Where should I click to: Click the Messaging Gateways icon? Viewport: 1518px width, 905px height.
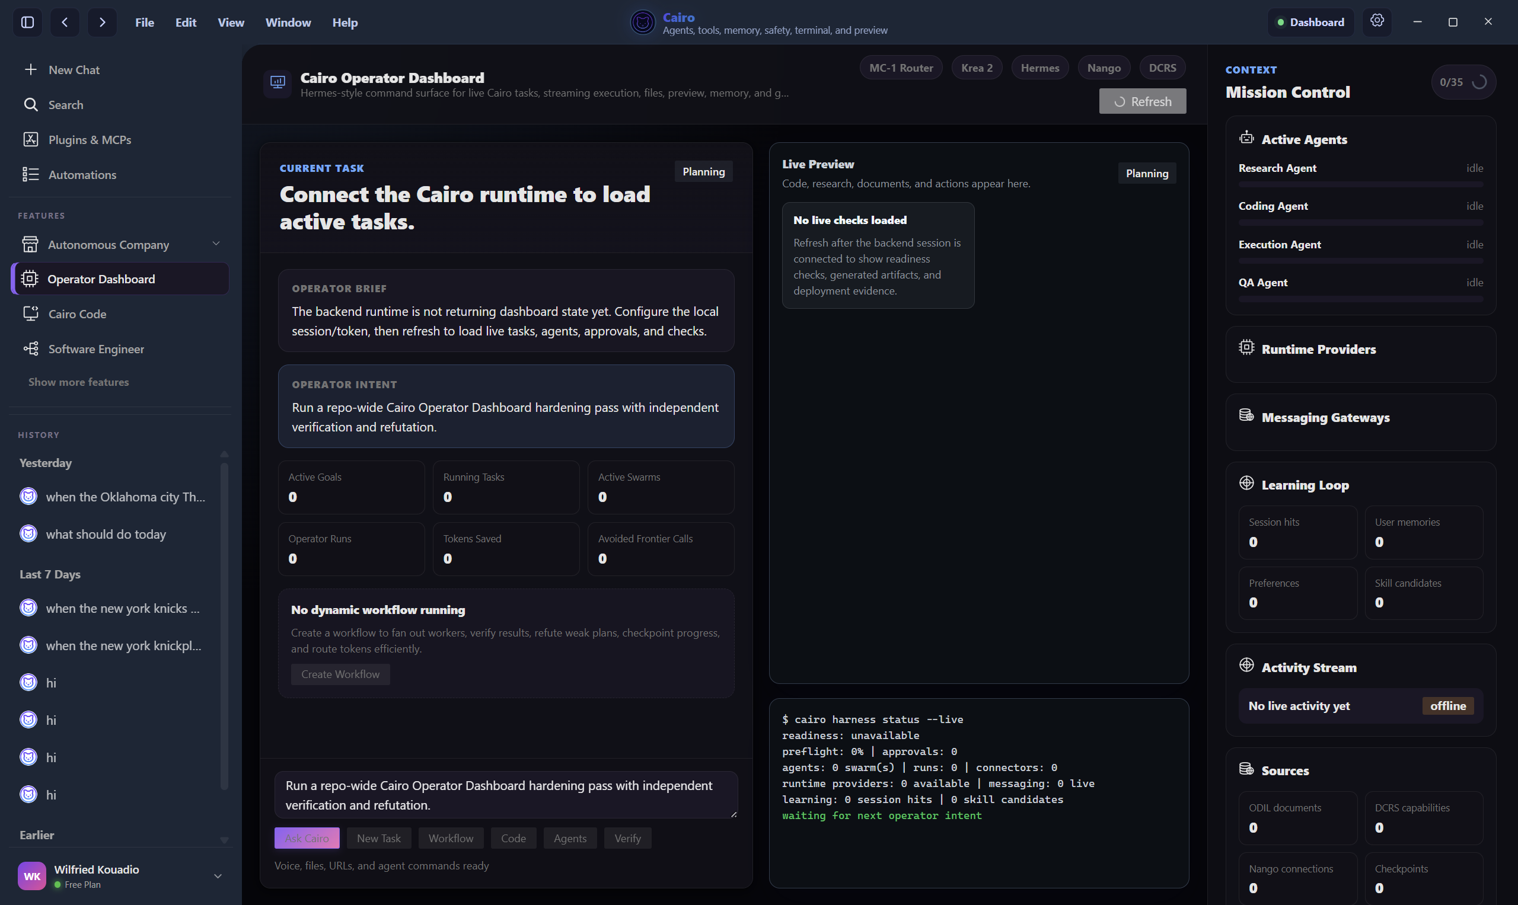point(1246,416)
